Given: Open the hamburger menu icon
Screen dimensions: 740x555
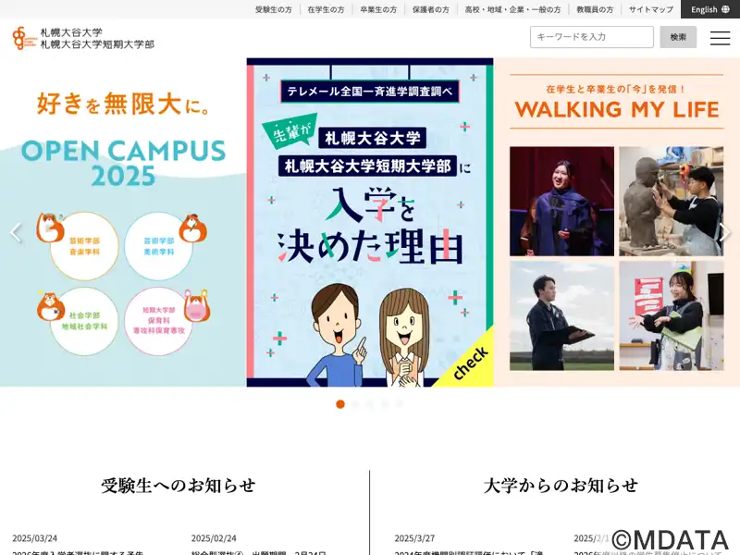Looking at the screenshot, I should tap(720, 38).
